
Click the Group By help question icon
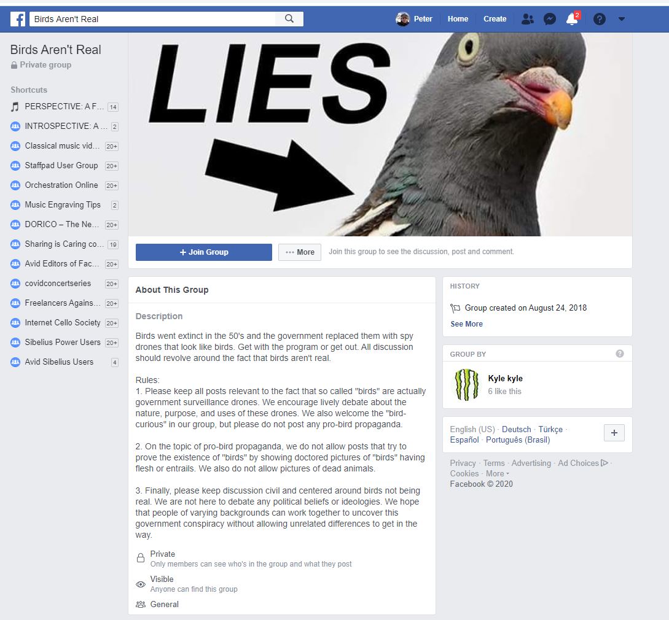tap(619, 354)
